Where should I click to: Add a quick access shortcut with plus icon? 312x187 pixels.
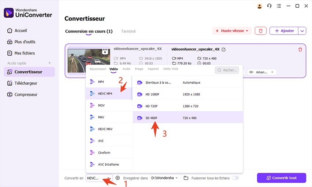point(50,63)
